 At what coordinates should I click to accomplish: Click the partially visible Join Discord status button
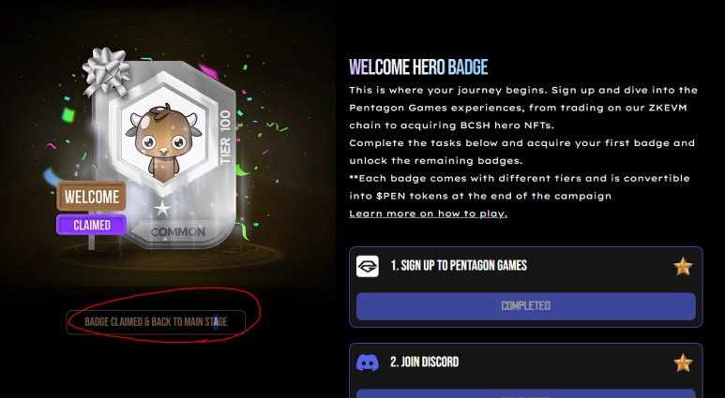(526, 393)
